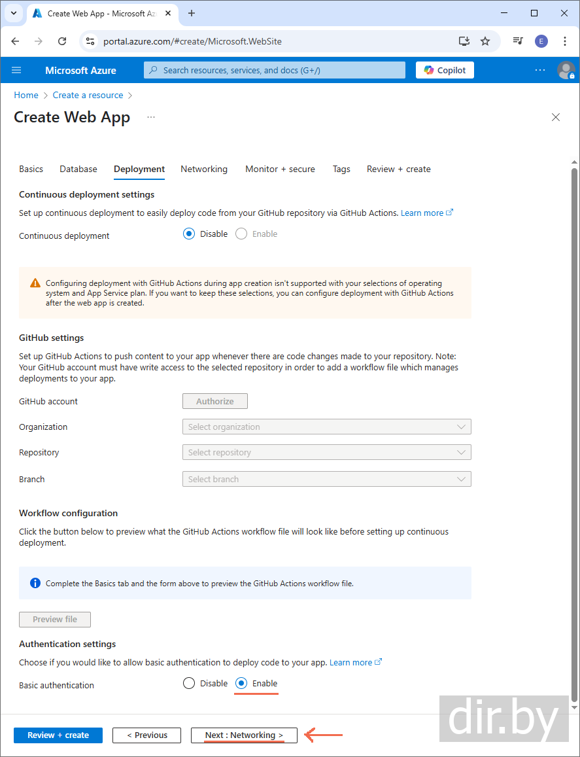Click the Next : Networking button

click(244, 735)
